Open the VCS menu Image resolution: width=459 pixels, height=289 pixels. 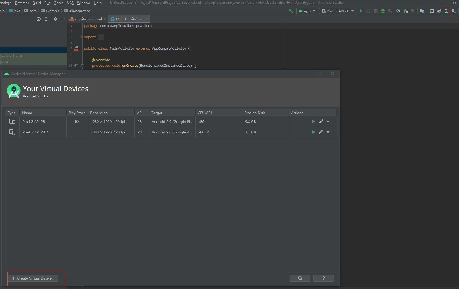point(70,3)
